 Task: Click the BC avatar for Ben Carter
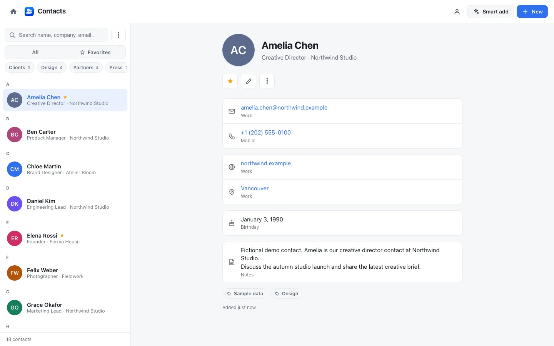(x=15, y=135)
